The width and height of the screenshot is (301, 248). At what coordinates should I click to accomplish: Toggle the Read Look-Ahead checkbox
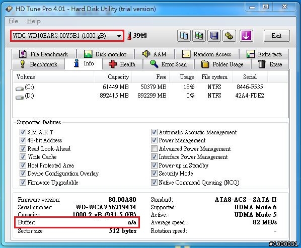pyautogui.click(x=23, y=148)
